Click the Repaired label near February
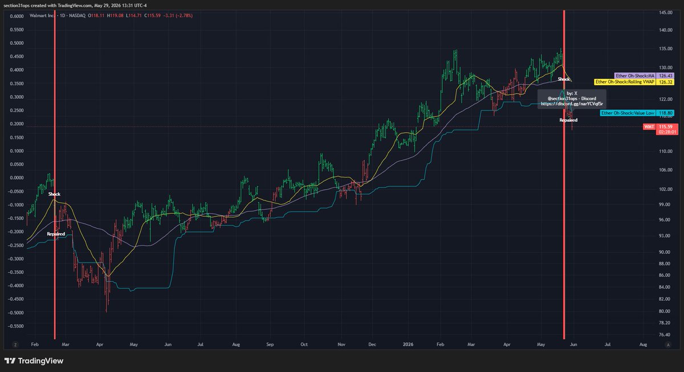The height and width of the screenshot is (372, 684). click(x=55, y=234)
